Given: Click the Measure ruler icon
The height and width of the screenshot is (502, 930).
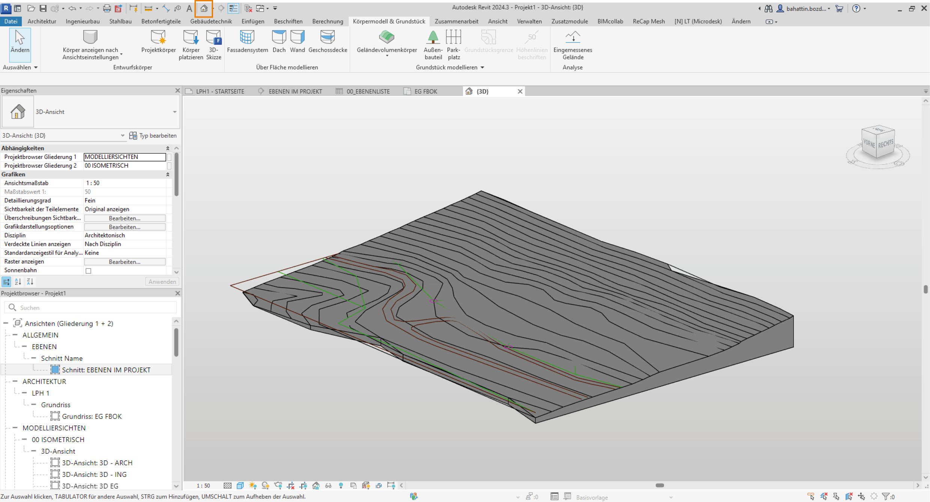Looking at the screenshot, I should point(148,8).
